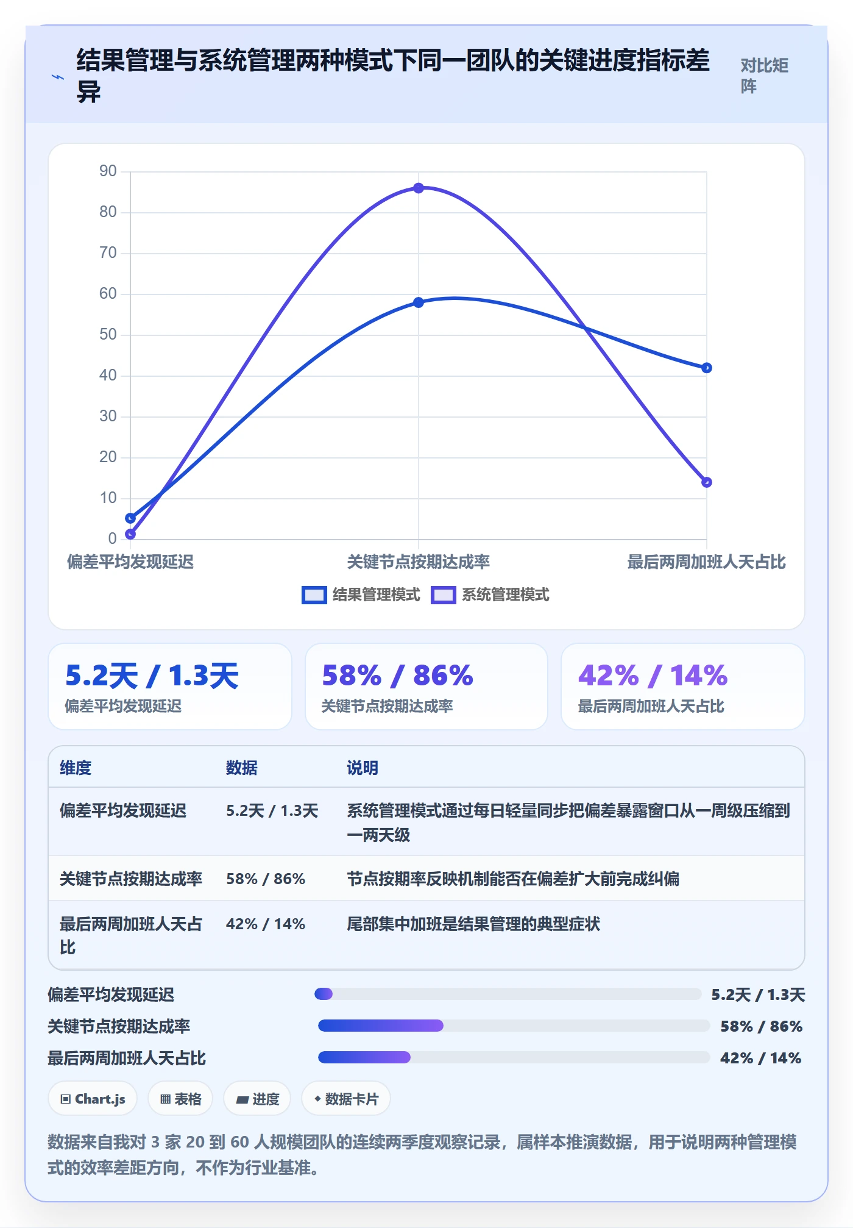Click the 偏差平均发现延迟 x-axis label
This screenshot has height=1228, width=853.
point(130,562)
